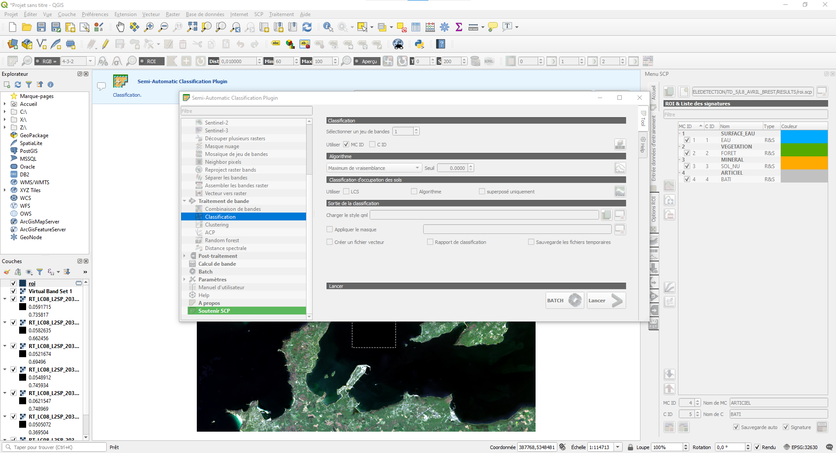The width and height of the screenshot is (836, 453).
Task: Click the BATCH button
Action: (564, 301)
